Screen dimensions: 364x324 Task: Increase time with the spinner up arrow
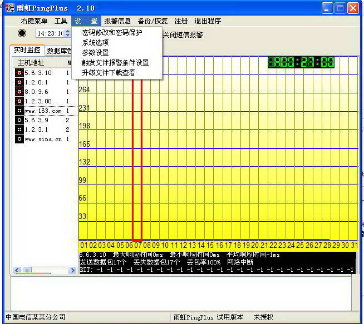(x=67, y=31)
